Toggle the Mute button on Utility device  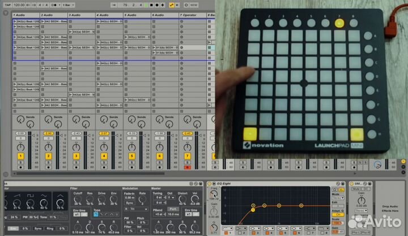[356, 189]
